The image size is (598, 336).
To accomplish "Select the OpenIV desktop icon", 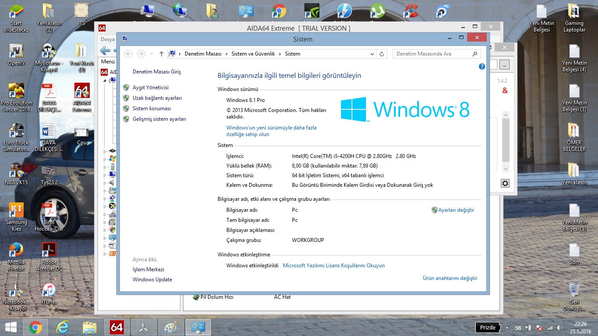I will [x=16, y=55].
